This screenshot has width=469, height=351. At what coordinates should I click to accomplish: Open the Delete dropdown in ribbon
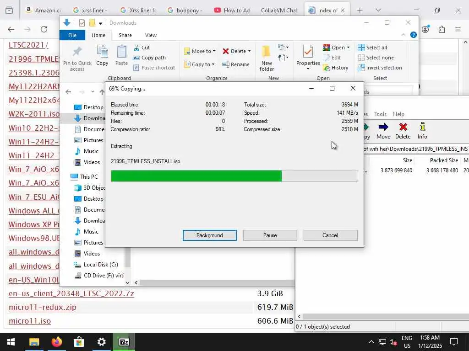click(237, 51)
